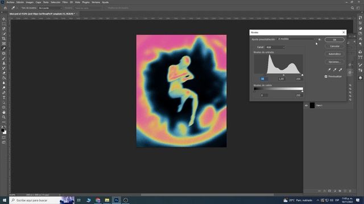The height and width of the screenshot is (204, 364).
Task: Open the Ajuste preestablecido dropdown
Action: point(297,39)
